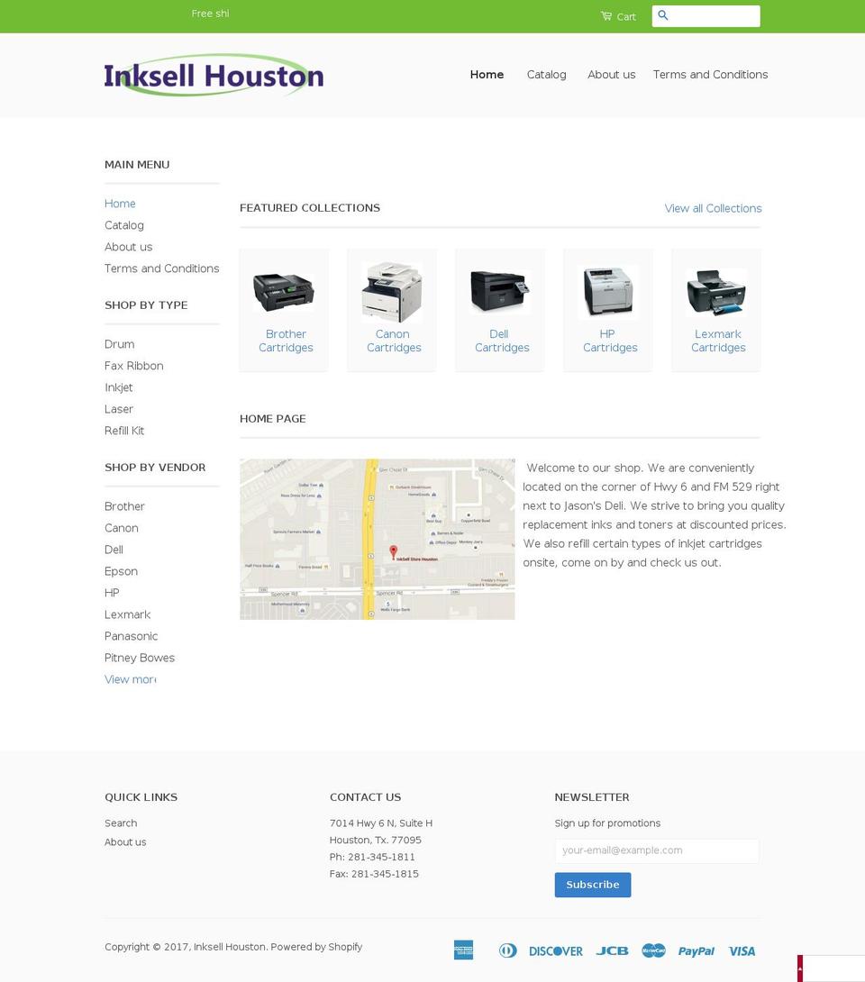Open the shopping cart icon
Image resolution: width=865 pixels, height=982 pixels.
tap(605, 16)
